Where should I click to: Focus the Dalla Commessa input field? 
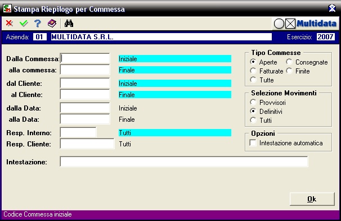click(x=85, y=58)
